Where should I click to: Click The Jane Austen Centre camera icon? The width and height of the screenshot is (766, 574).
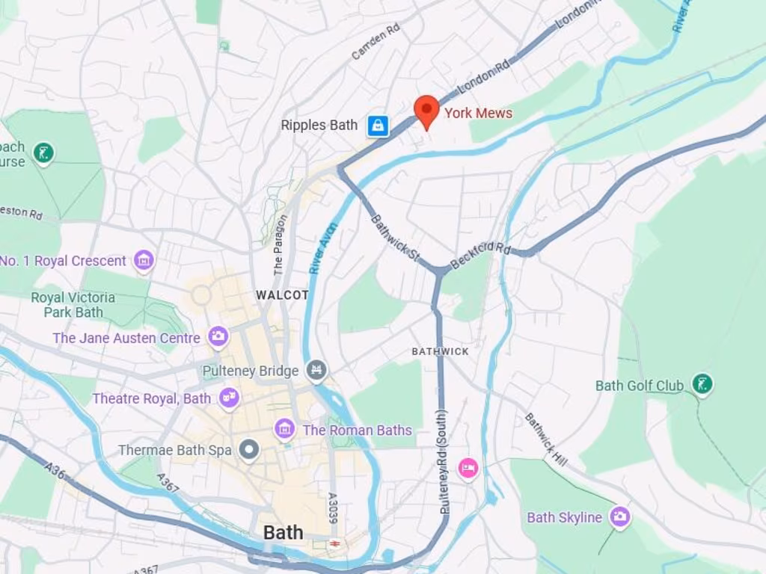(x=218, y=337)
